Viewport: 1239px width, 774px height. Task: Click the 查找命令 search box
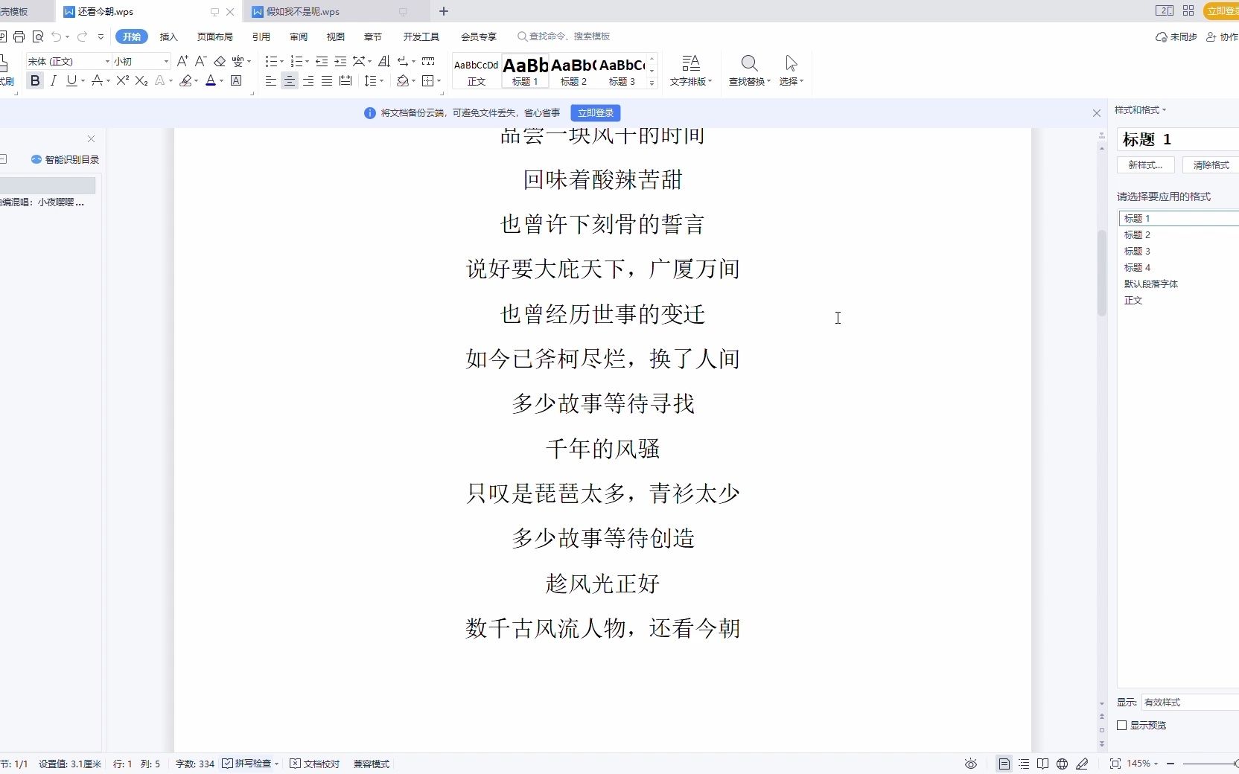(x=564, y=36)
